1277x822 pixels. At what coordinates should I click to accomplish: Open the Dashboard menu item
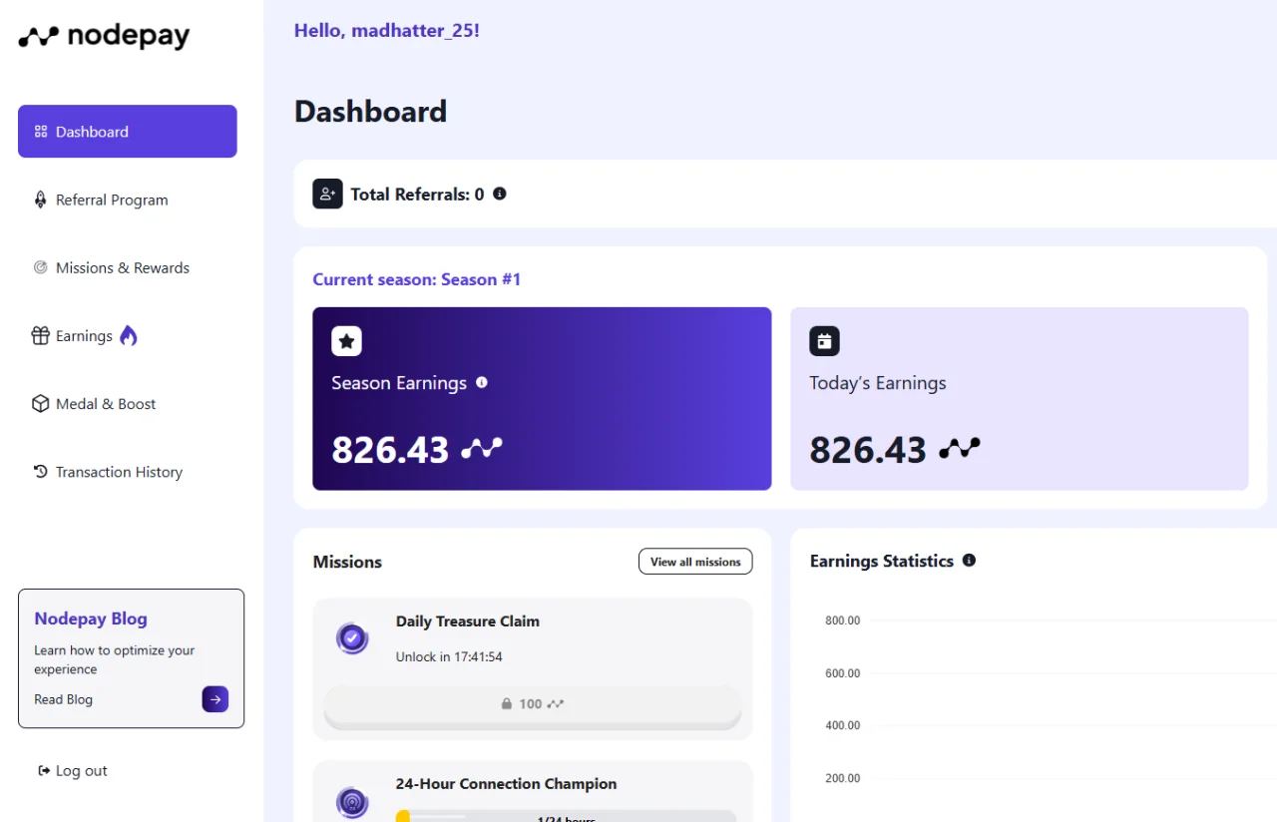point(128,132)
